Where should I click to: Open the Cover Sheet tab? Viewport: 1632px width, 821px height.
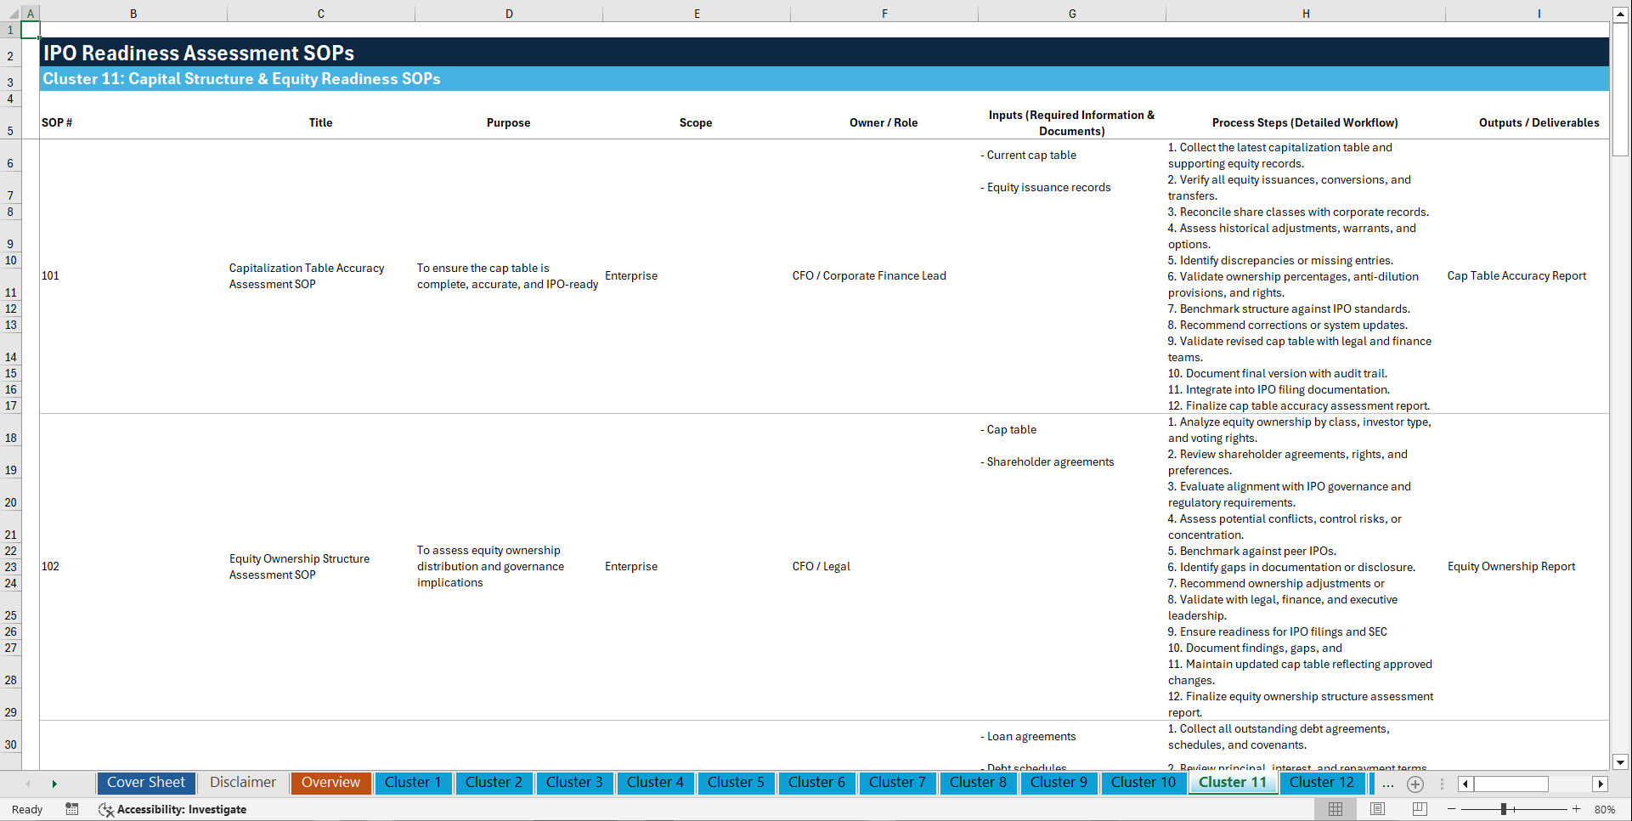pyautogui.click(x=145, y=783)
